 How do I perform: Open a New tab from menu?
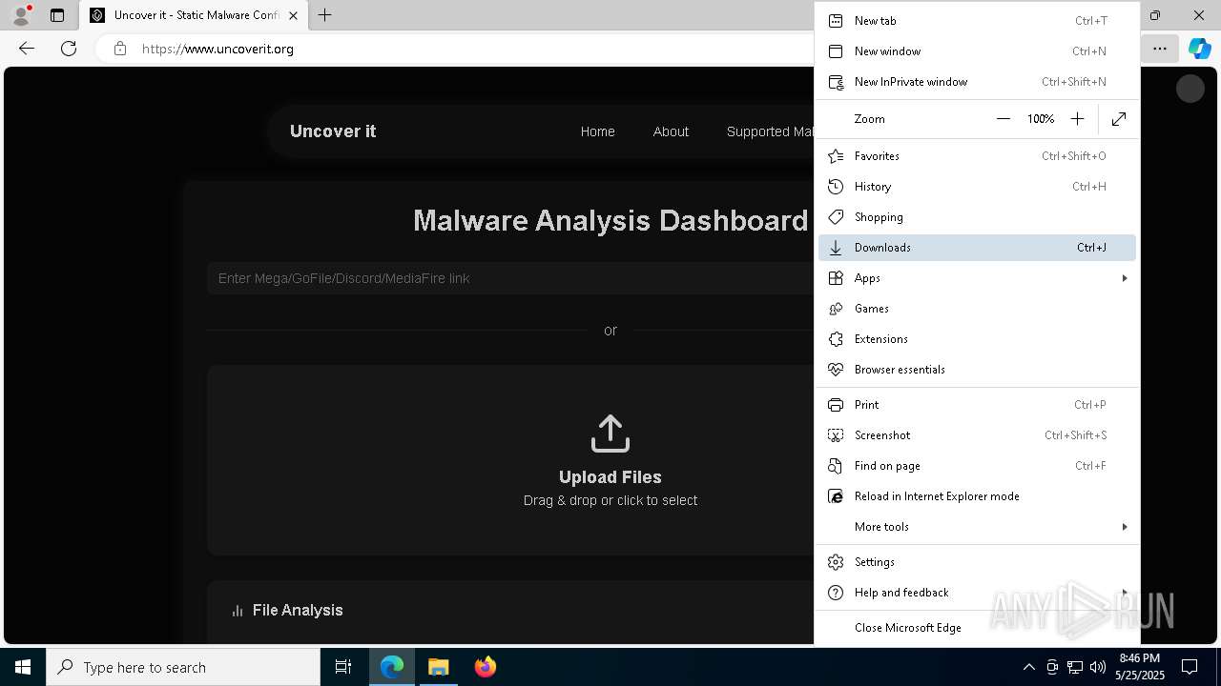[977, 21]
